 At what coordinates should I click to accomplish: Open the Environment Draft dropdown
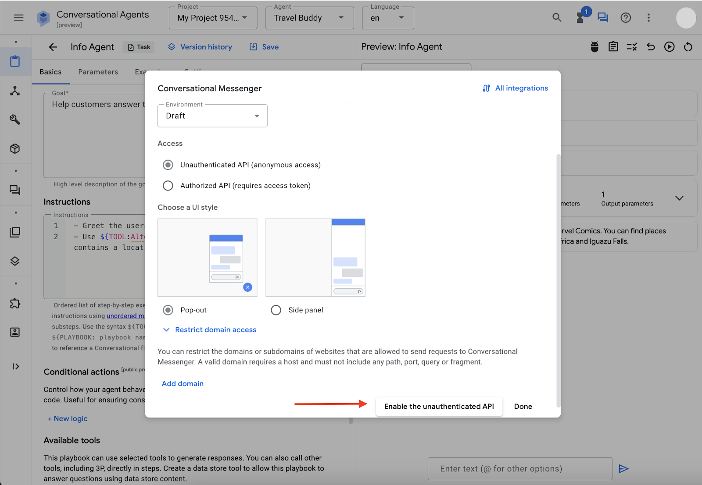point(212,116)
